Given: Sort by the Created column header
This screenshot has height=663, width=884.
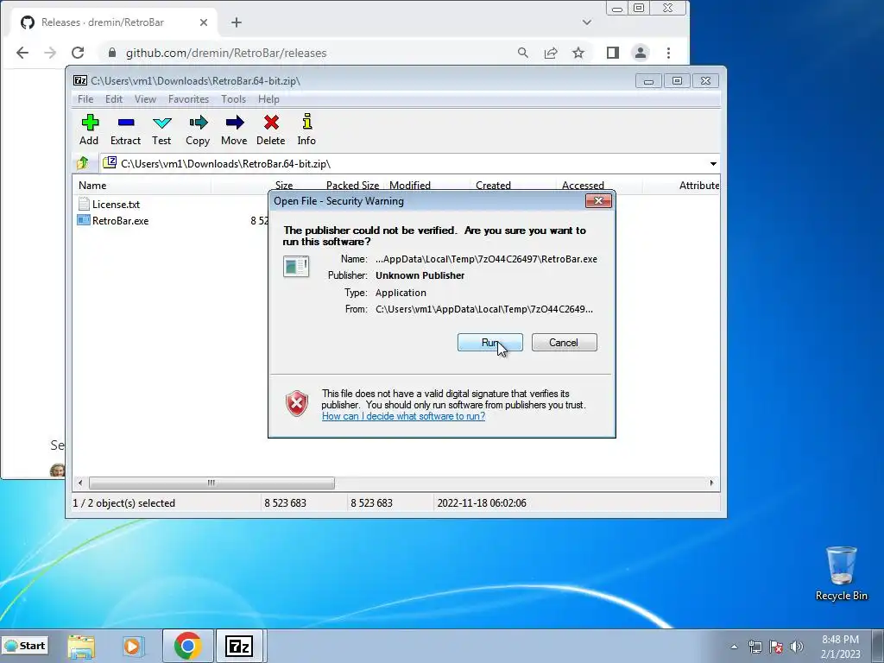Looking at the screenshot, I should pos(493,185).
